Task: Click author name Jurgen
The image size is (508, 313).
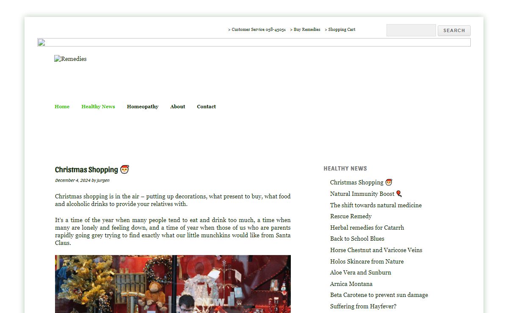Action: coord(103,180)
